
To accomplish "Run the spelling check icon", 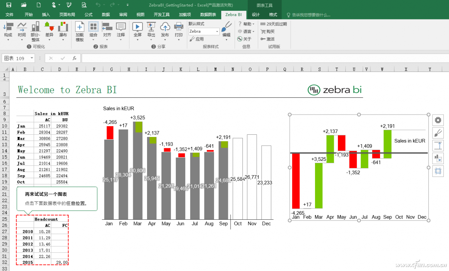I will tap(69, 5).
